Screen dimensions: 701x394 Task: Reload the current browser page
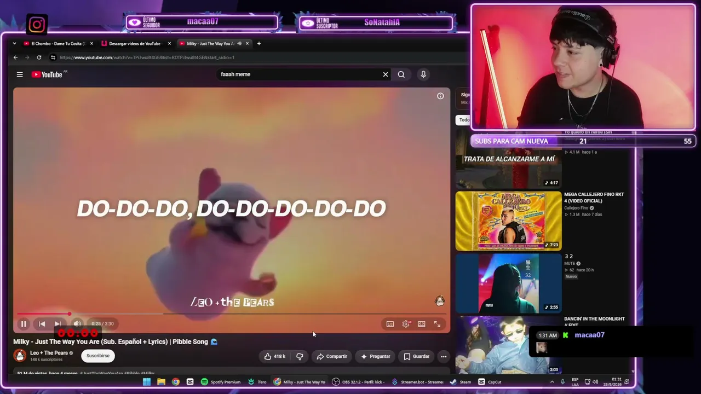[x=39, y=57]
